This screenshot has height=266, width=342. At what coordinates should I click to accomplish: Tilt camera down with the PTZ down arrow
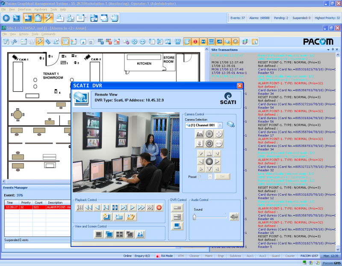click(209, 169)
